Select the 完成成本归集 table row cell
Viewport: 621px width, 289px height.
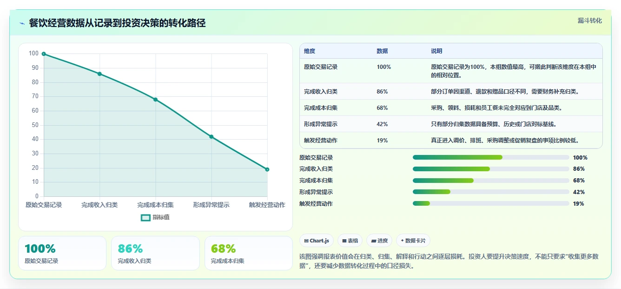(321, 108)
